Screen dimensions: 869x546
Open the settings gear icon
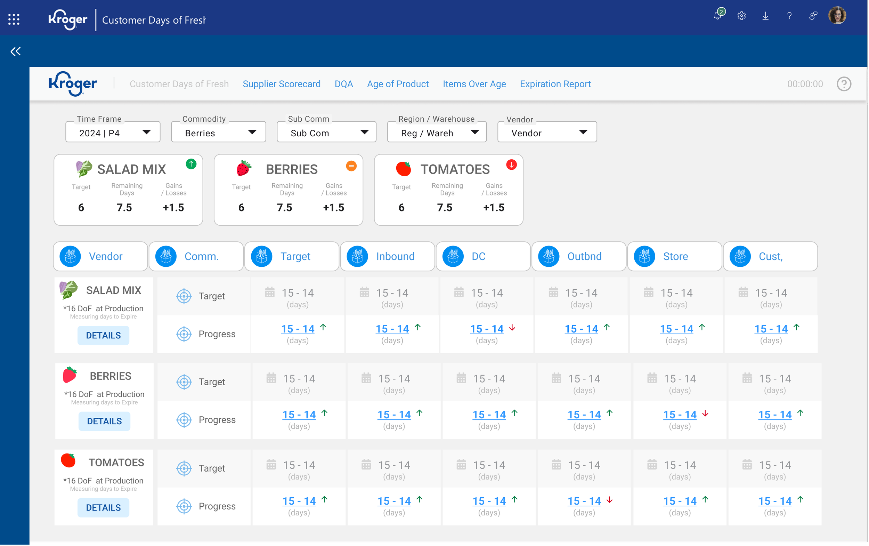point(742,16)
